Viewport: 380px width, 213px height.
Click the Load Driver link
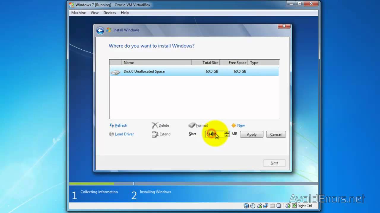tap(124, 134)
